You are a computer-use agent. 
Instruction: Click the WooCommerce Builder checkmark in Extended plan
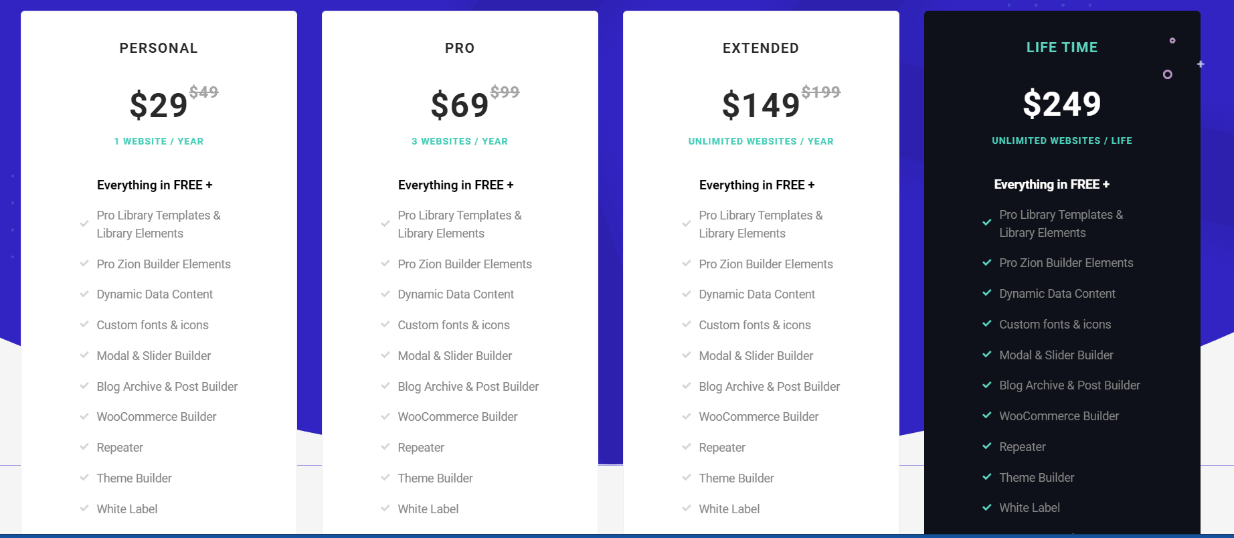pos(687,416)
